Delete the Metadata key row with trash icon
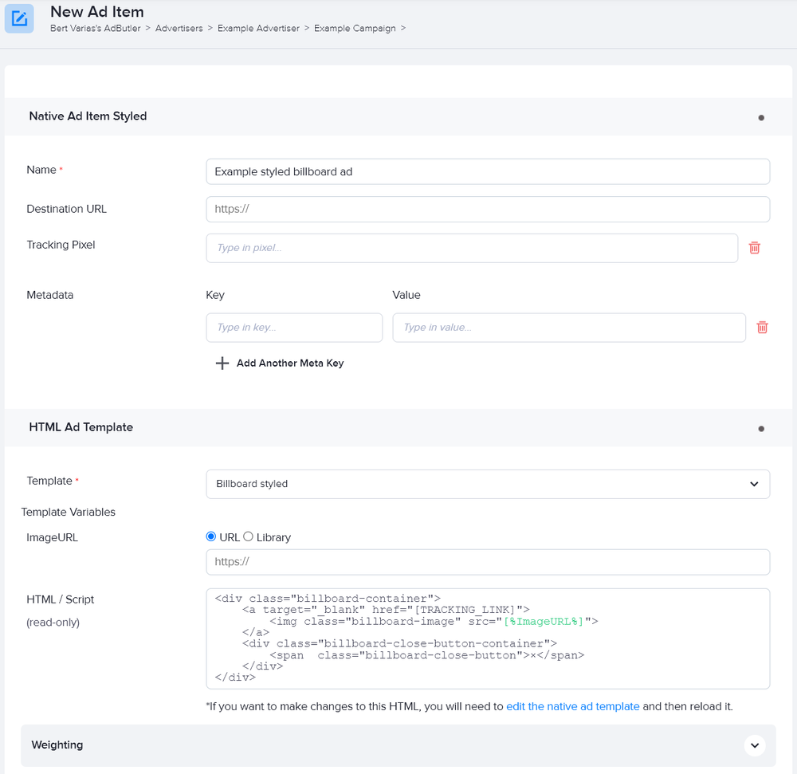The width and height of the screenshot is (797, 774). tap(762, 328)
